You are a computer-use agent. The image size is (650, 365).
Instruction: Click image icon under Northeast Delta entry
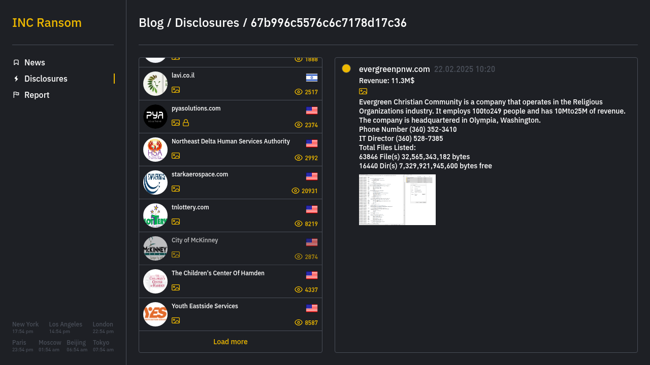[x=176, y=156]
